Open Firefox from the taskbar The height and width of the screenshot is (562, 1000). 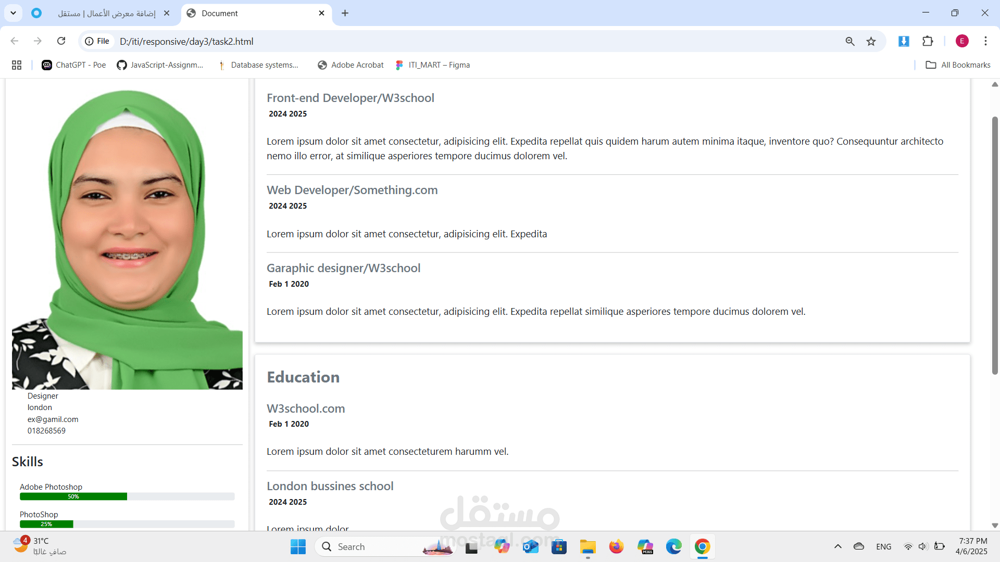pyautogui.click(x=616, y=547)
